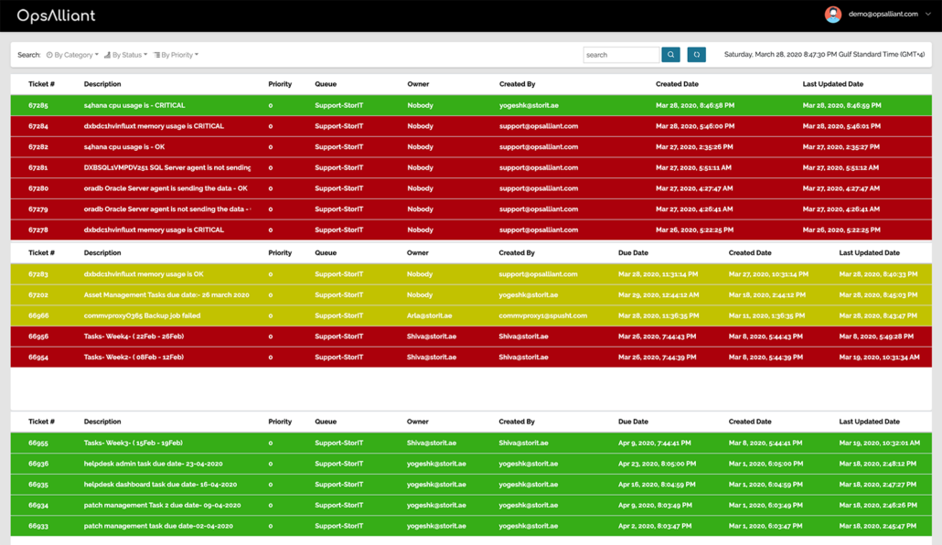Open ticket 66966 number cell
This screenshot has width=942, height=545.
(x=37, y=315)
